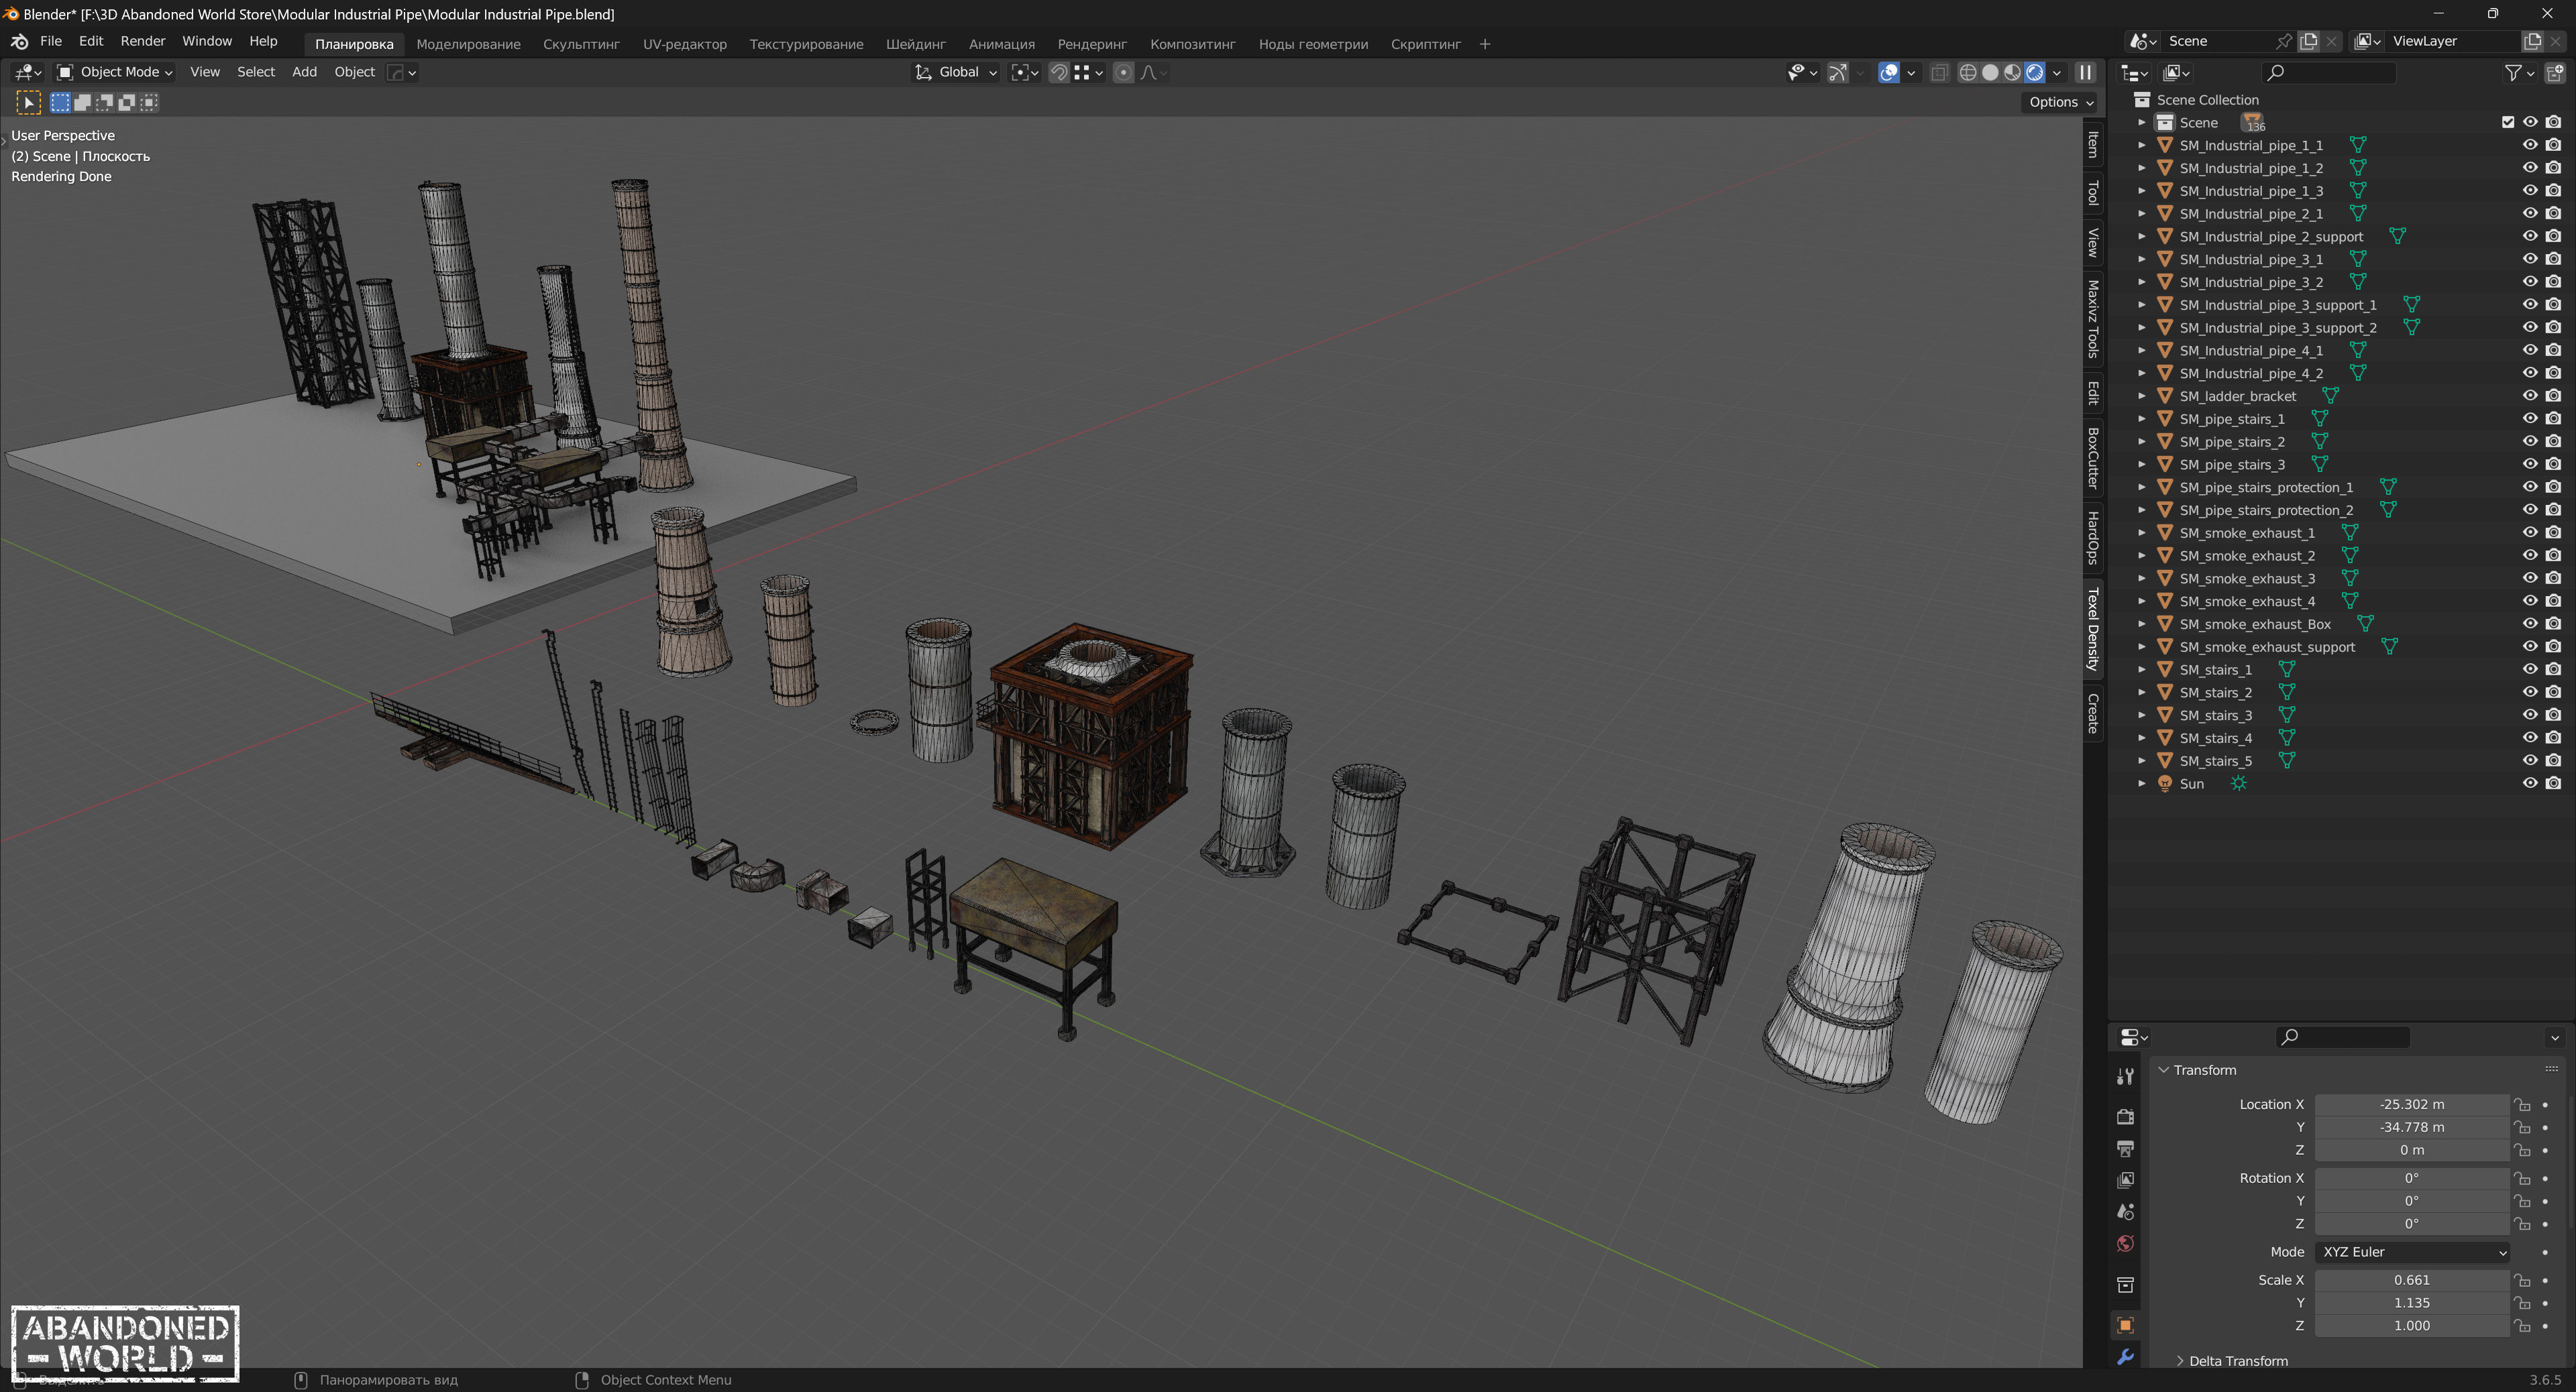Open XYZ Euler rotation mode dropdown
Screen dimensions: 2576x1392
(x=2413, y=1252)
